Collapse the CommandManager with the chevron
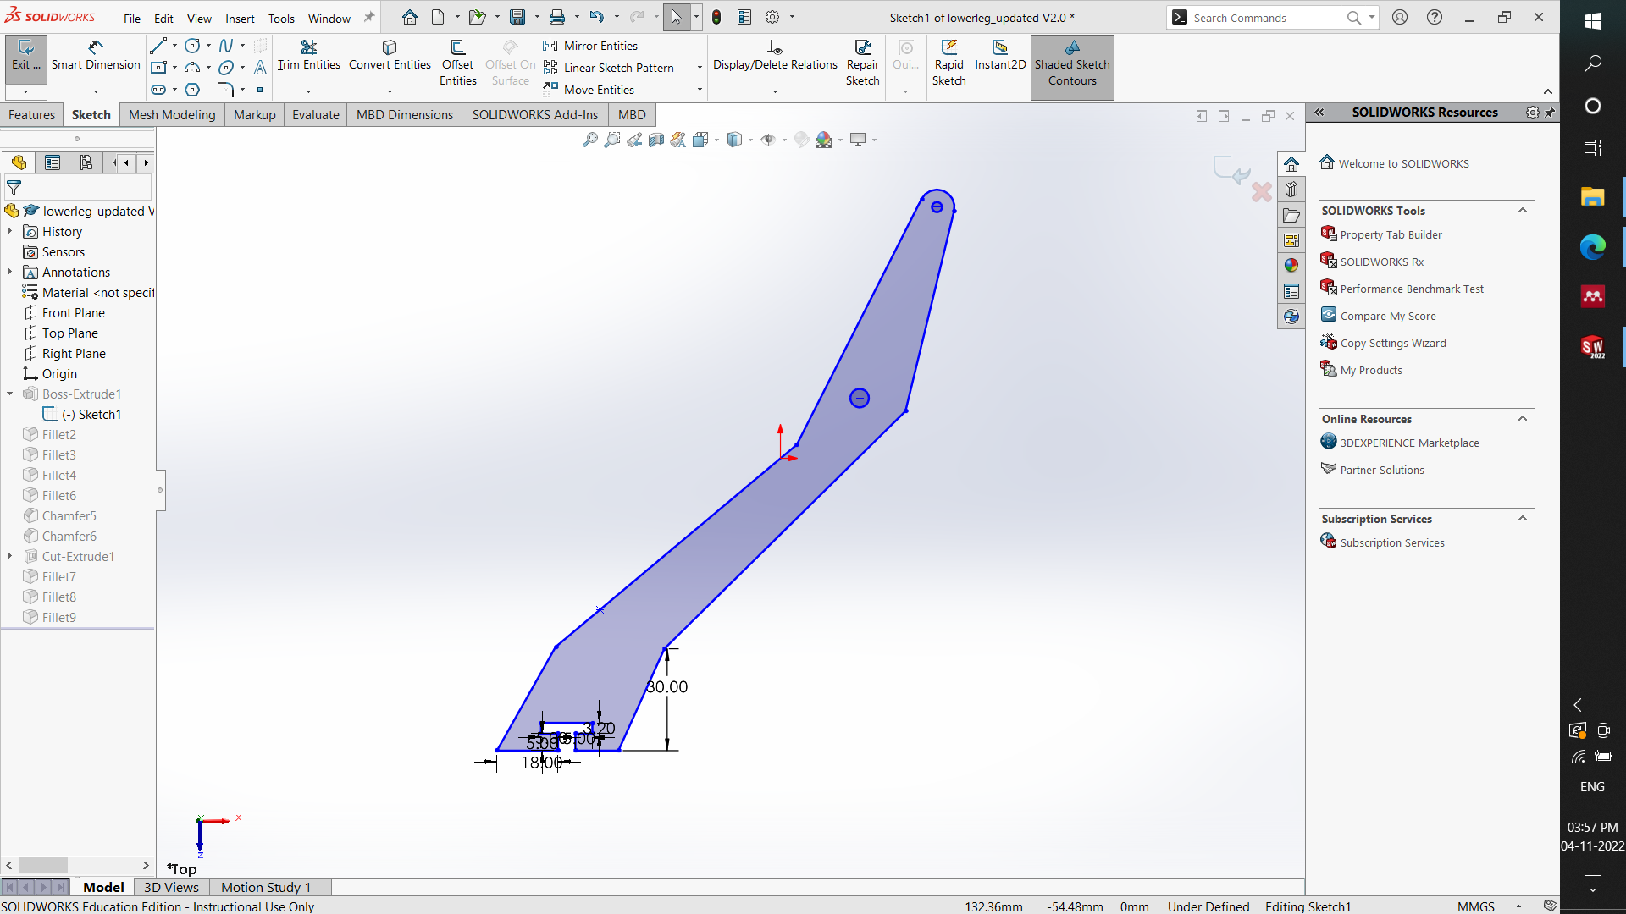The width and height of the screenshot is (1626, 914). (1548, 92)
